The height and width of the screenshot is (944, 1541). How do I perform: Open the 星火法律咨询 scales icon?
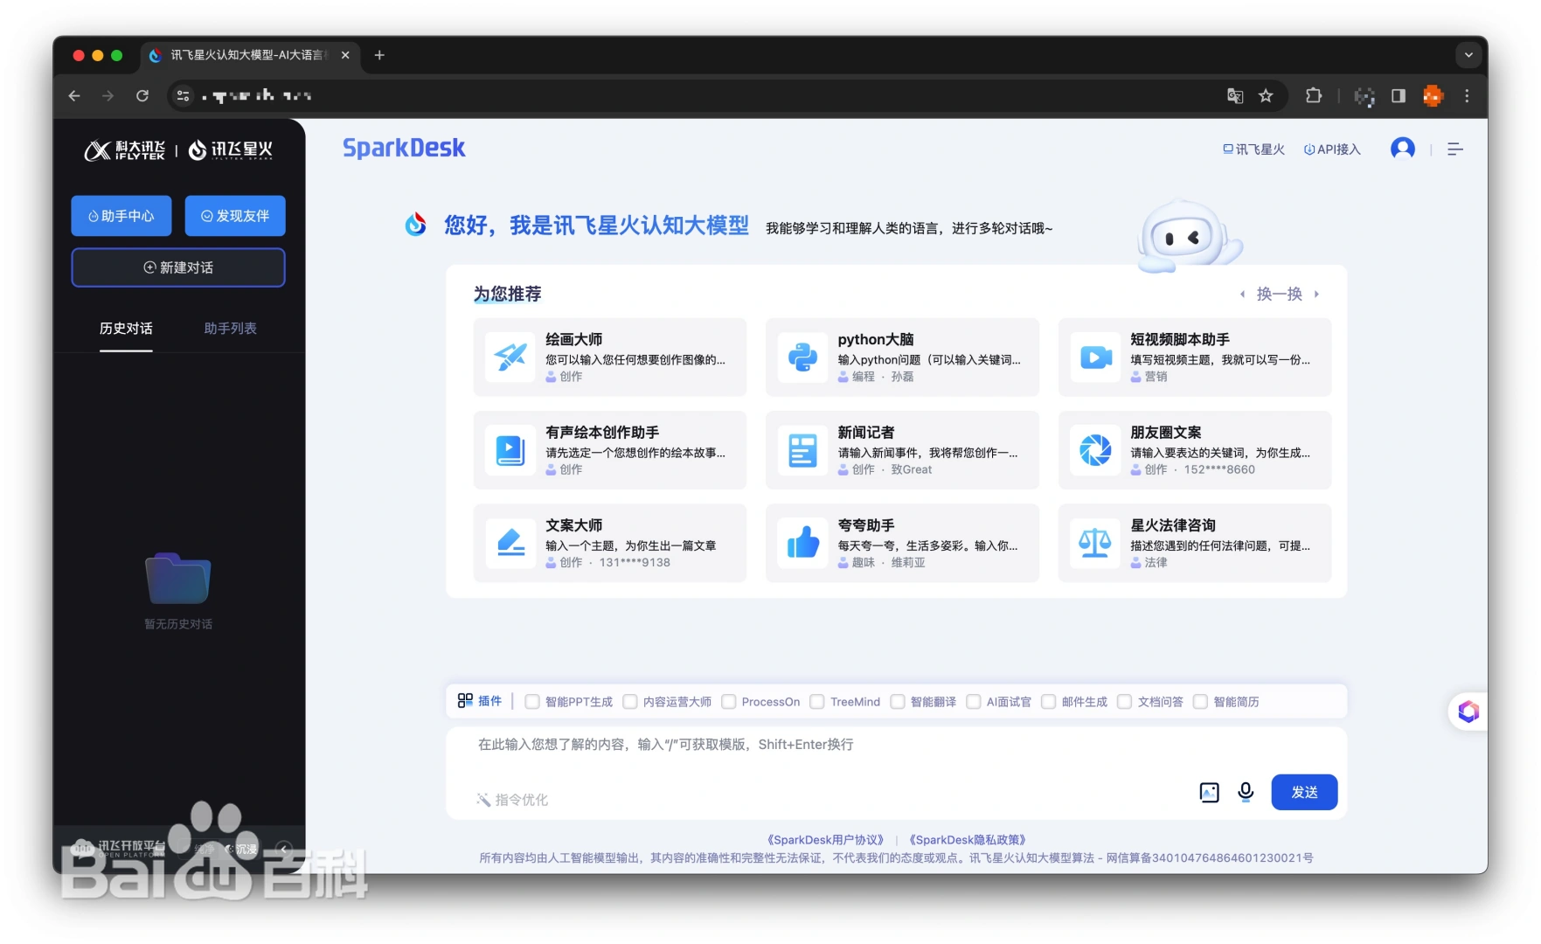point(1095,543)
